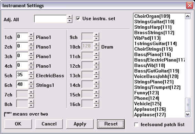Image resolution: width=195 pixels, height=134 pixels.
Task: Increment the 9ch instrument number
Action: click(x=96, y=35)
